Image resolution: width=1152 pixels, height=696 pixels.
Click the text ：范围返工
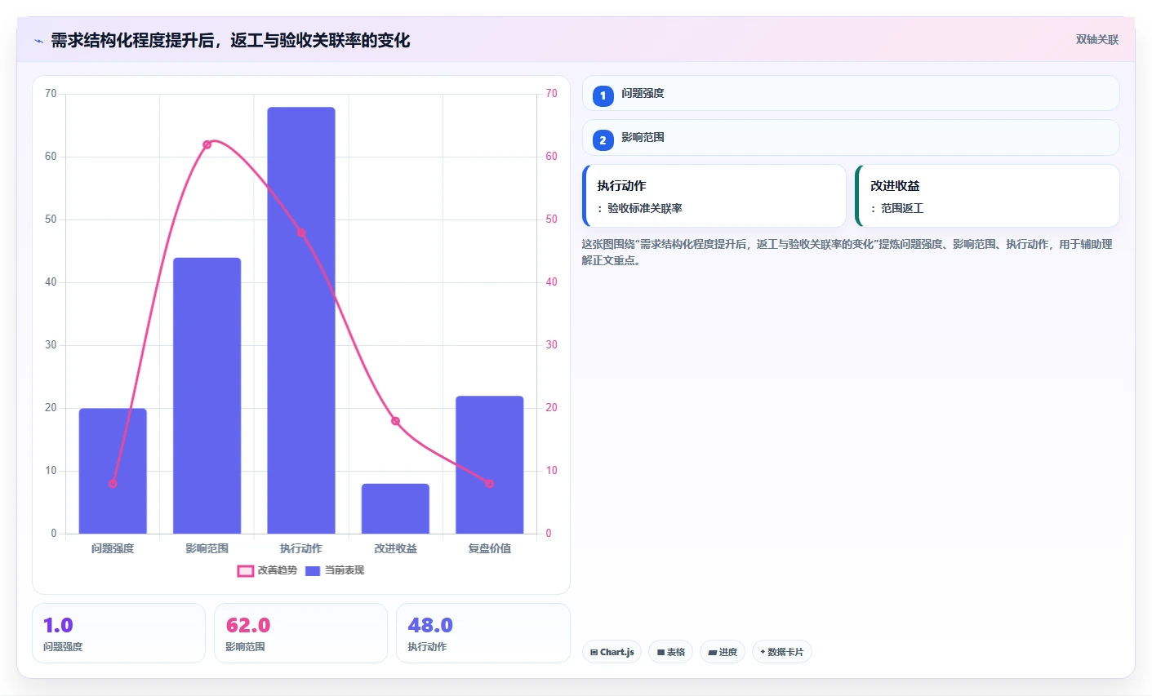pyautogui.click(x=896, y=208)
